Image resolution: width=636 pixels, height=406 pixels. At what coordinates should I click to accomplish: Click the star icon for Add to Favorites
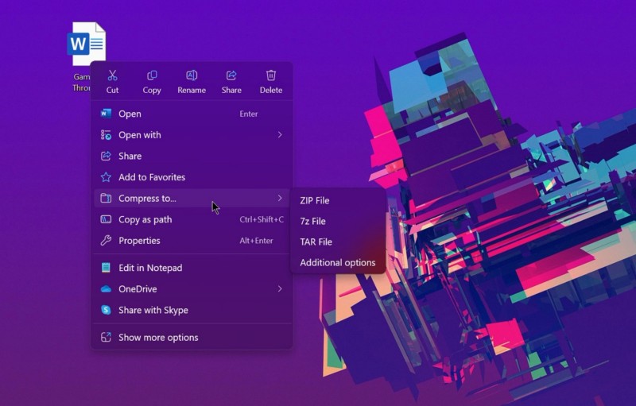point(106,177)
